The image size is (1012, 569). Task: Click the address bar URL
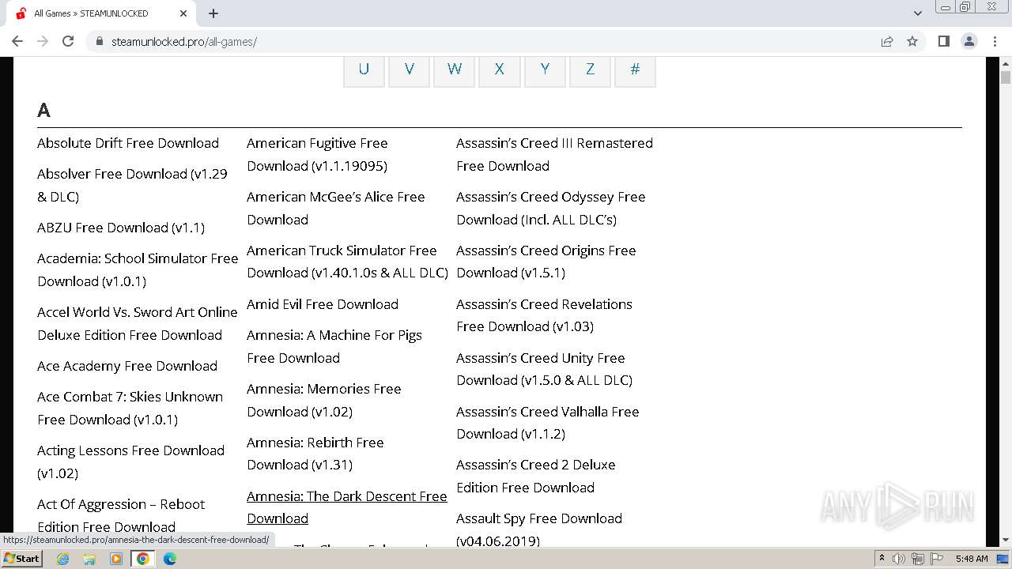[183, 41]
